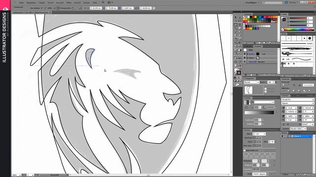Open the Sprache language dropdown
This screenshot has width=316, height=177.
pos(298,129)
